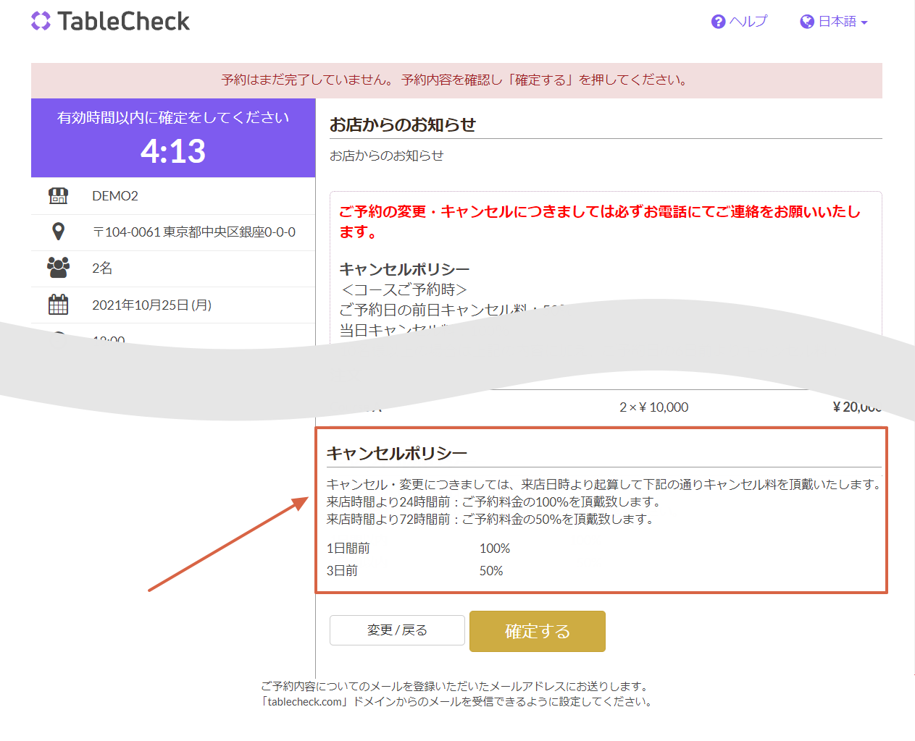The width and height of the screenshot is (915, 741).
Task: Click the store icon beside DEMO2
Action: [x=58, y=196]
